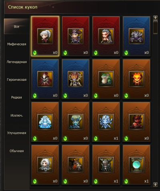This screenshot has height=191, width=160.
Task: Pick the flaming fire spirit doll
Action: pos(136,79)
